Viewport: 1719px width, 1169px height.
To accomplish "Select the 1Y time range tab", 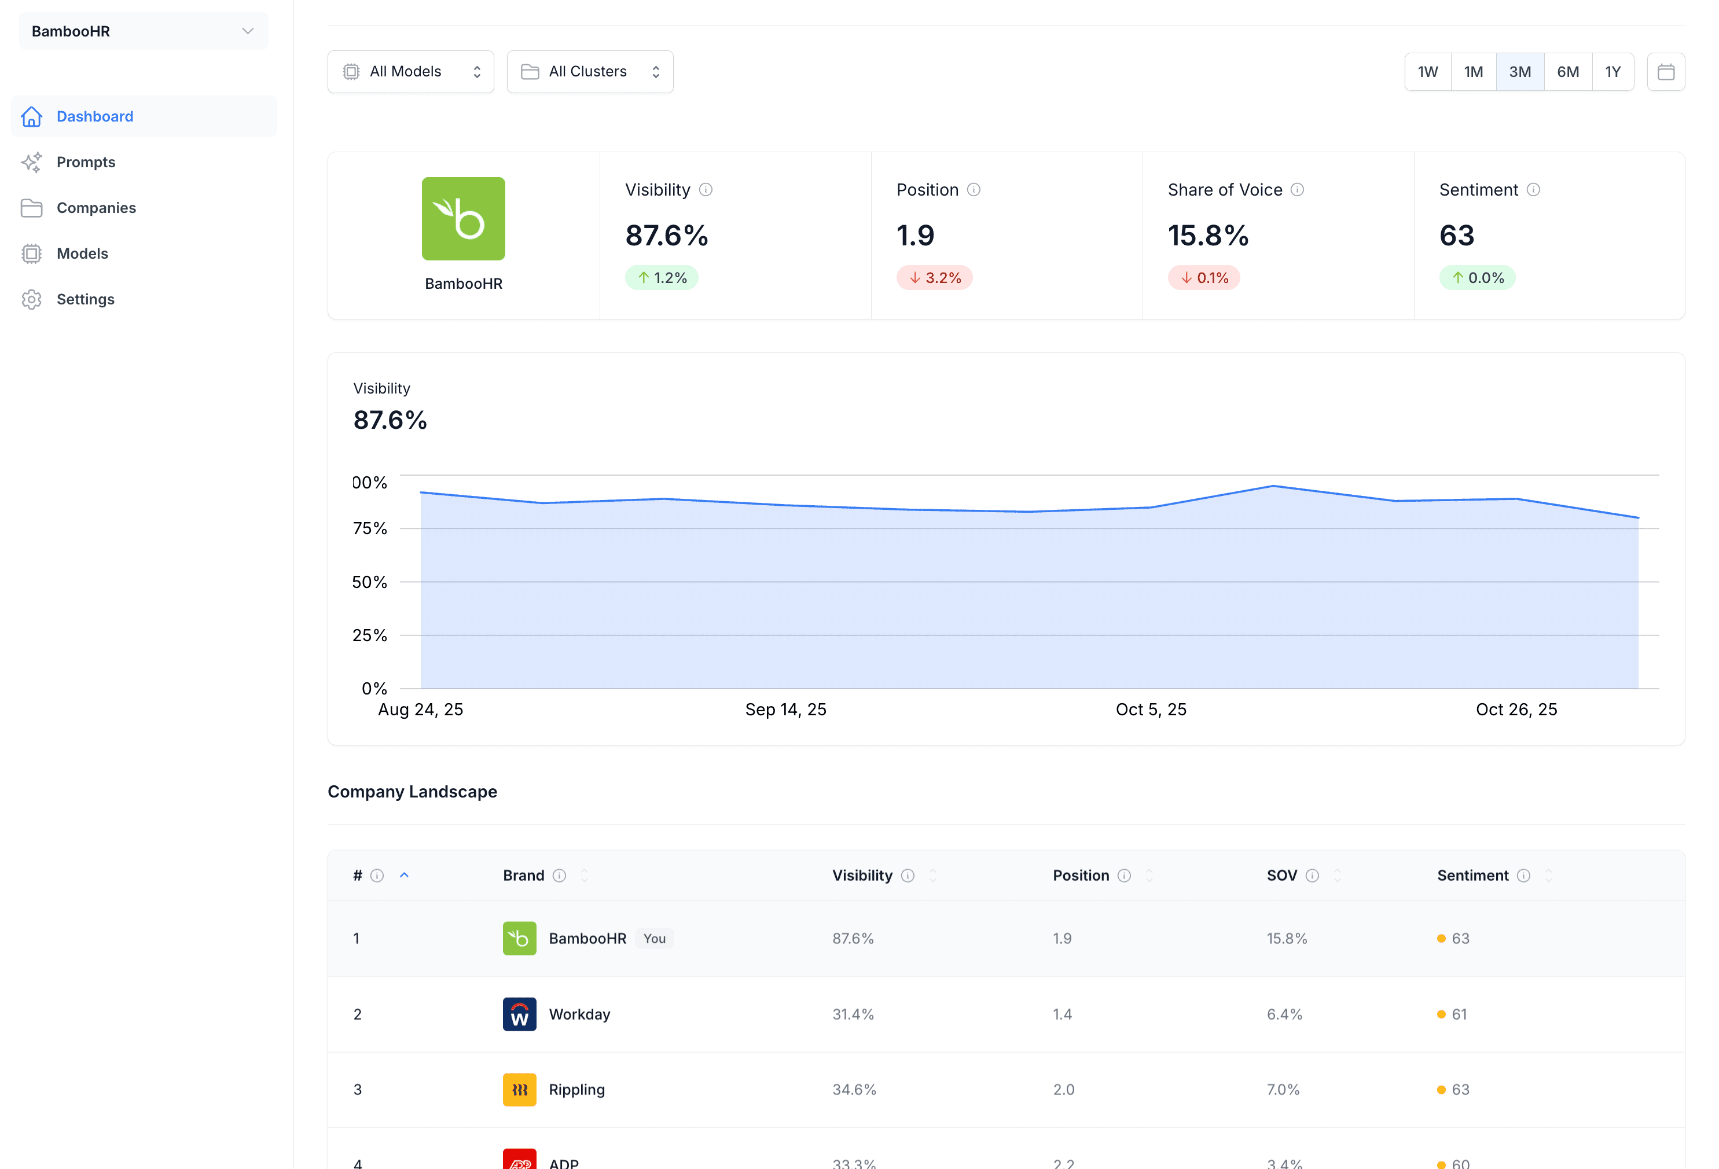I will pyautogui.click(x=1613, y=71).
